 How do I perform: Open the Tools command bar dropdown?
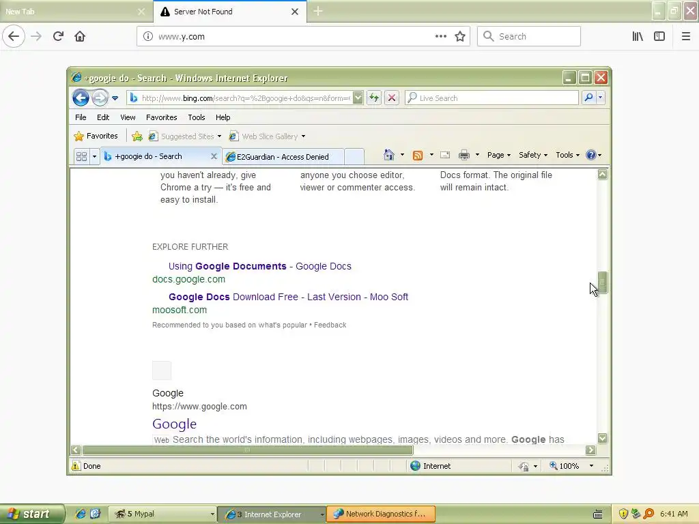(567, 155)
